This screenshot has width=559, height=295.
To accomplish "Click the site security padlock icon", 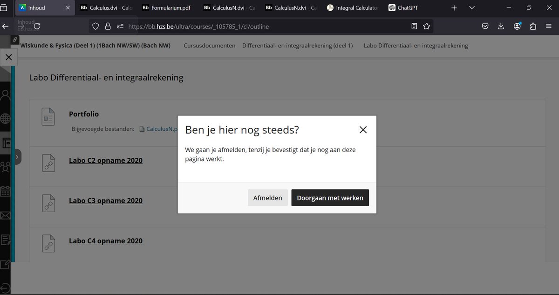I will [108, 27].
